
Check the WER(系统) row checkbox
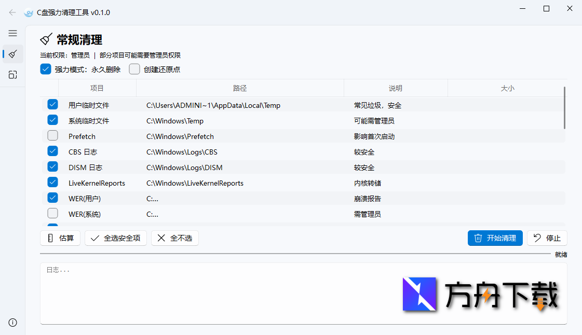click(52, 213)
